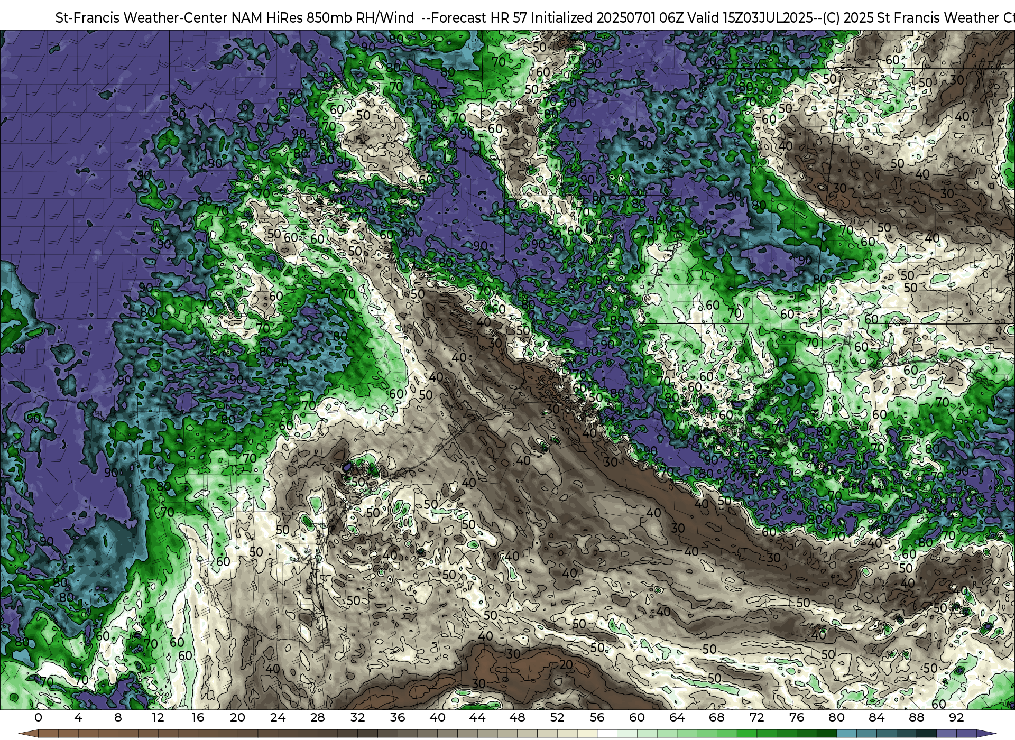Click the colorbar tick label 64
Viewport: 1015px width, 740px height.
(677, 717)
